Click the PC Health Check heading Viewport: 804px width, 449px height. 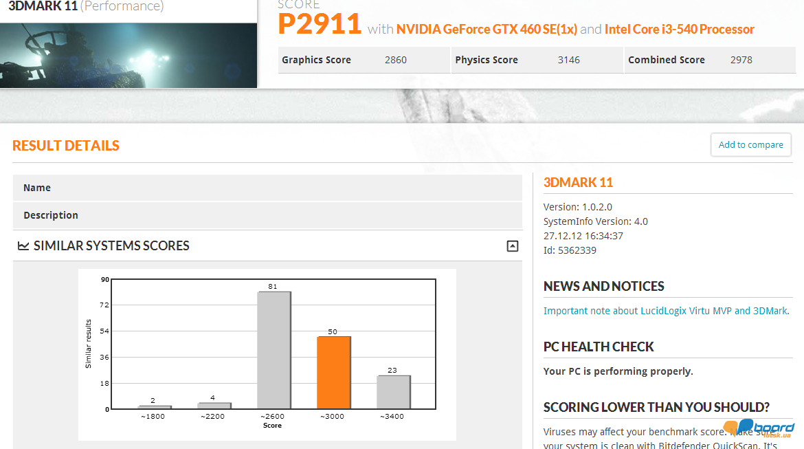pos(599,347)
